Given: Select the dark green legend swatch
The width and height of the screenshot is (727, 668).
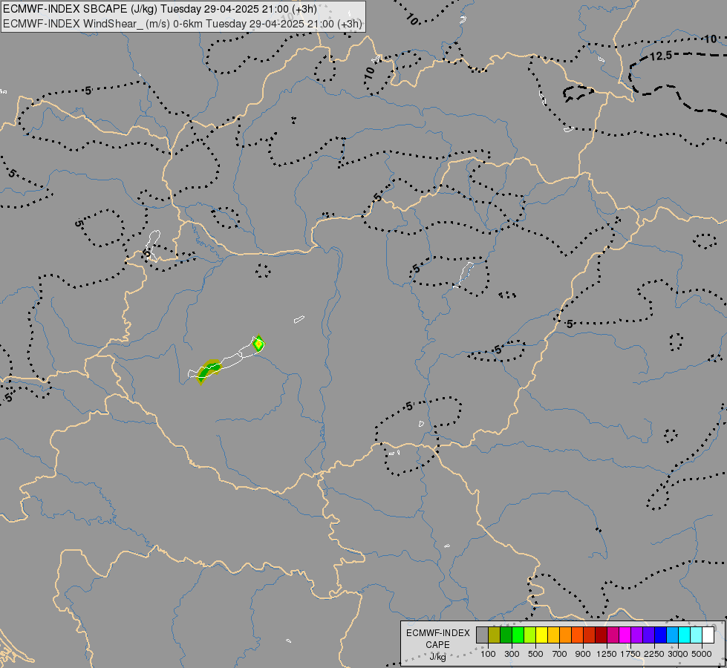Looking at the screenshot, I should (506, 635).
